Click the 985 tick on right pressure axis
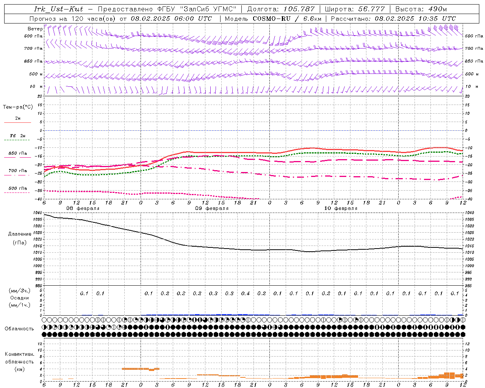485x388 pixels. [x=469, y=286]
